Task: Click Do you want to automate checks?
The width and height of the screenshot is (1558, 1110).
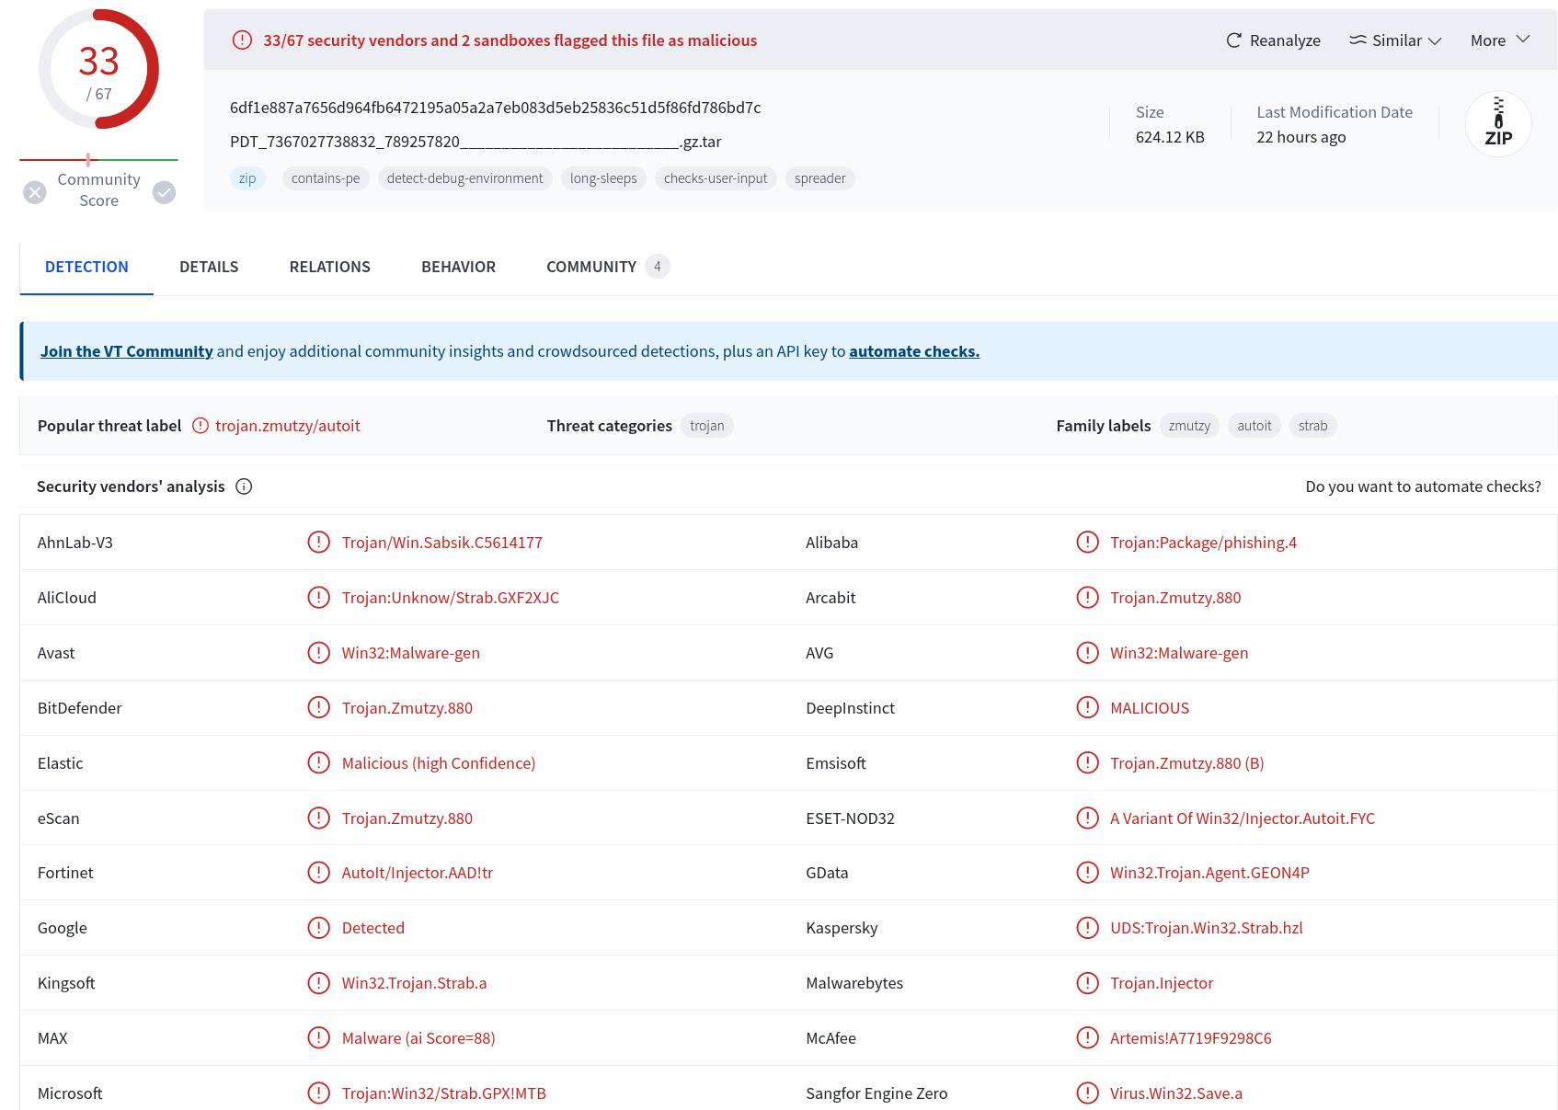Action: click(x=1423, y=486)
